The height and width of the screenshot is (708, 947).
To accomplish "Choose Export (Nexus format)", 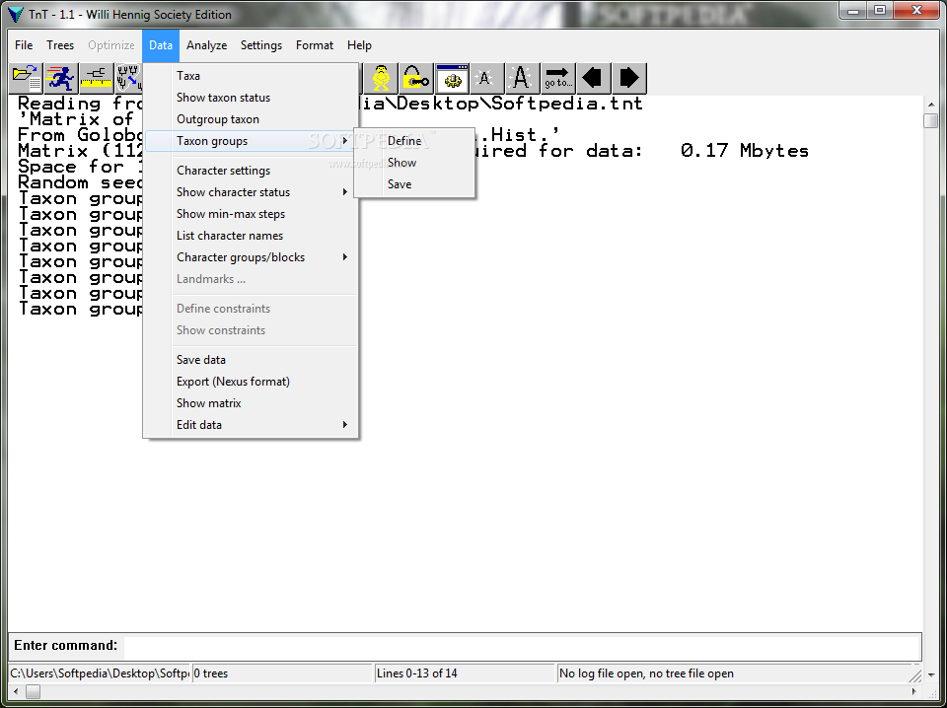I will point(251,382).
